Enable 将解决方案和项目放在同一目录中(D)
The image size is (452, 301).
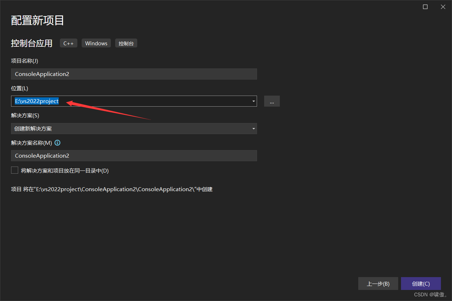tap(15, 170)
